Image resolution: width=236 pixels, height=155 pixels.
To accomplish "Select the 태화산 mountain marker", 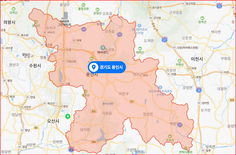I will coord(140,49).
